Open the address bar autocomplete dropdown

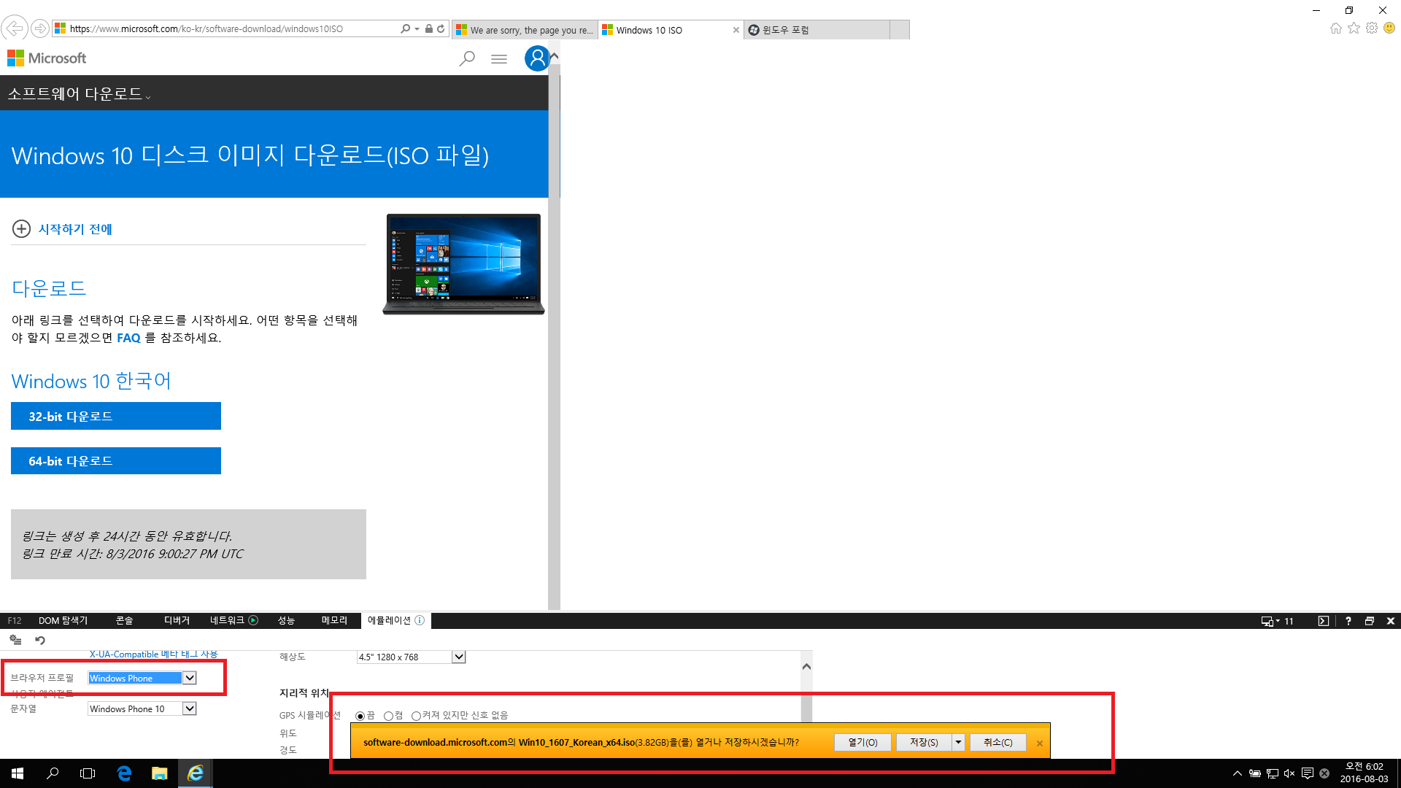point(417,28)
